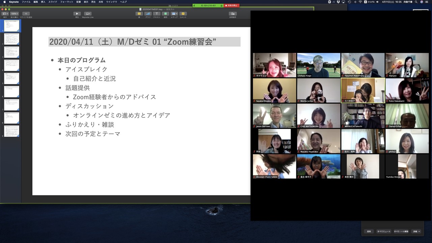Screen dimensions: 432x243
Task: Click Yumiko Hirose's video tile
Action: pos(407,166)
